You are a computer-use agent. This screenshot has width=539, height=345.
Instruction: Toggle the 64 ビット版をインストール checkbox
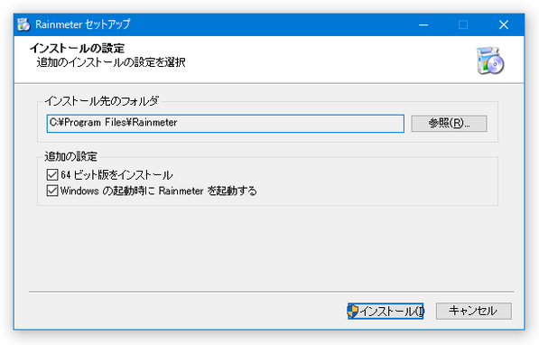(x=52, y=174)
